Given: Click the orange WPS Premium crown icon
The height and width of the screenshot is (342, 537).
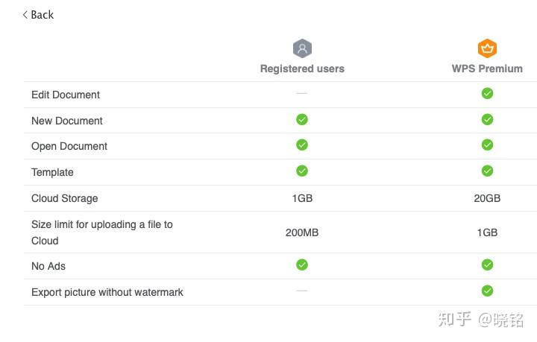Looking at the screenshot, I should pyautogui.click(x=487, y=48).
